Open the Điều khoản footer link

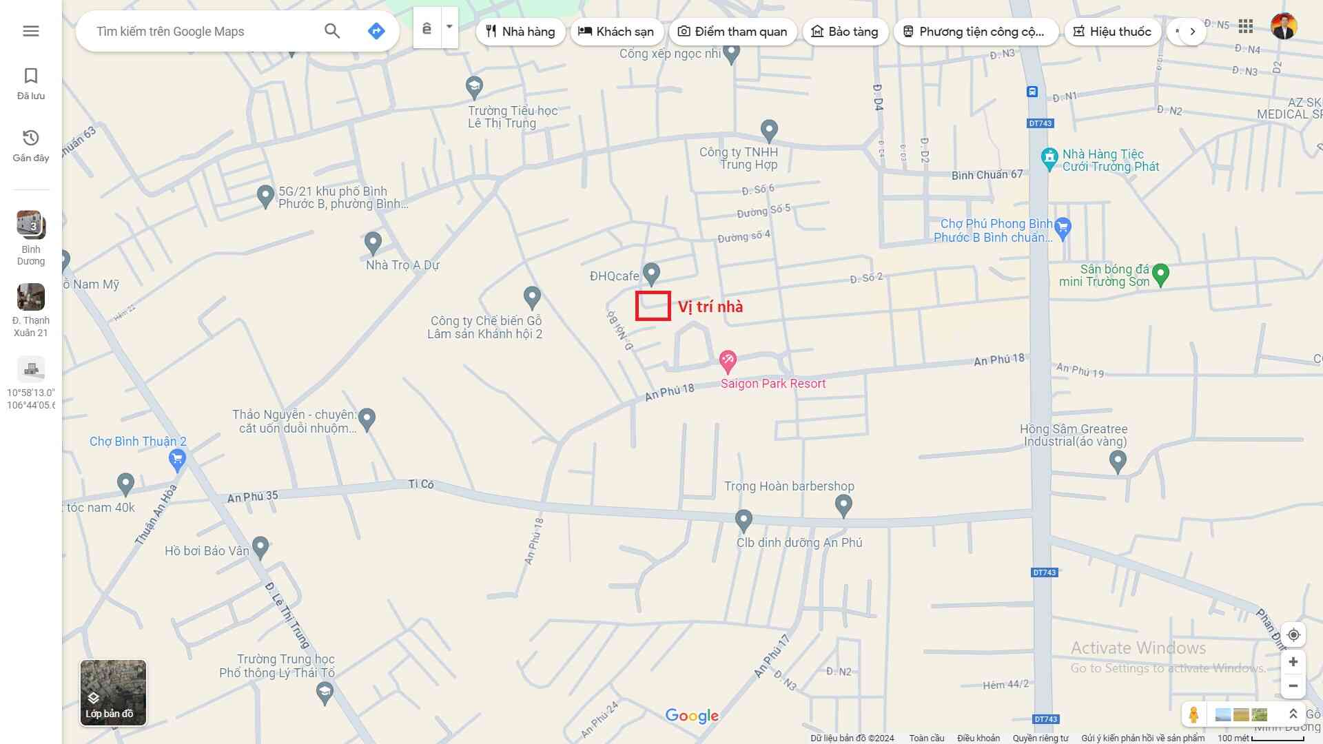(x=978, y=738)
